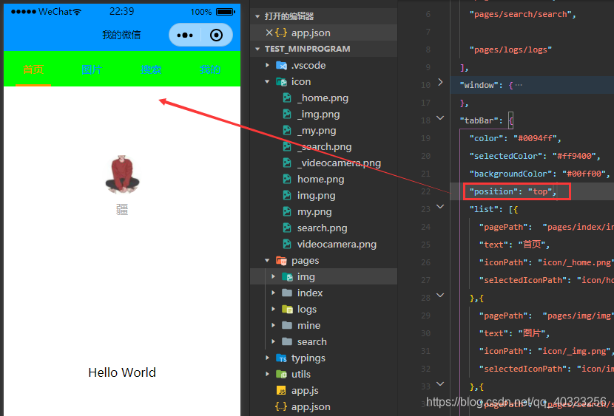
Task: Click the utils folder icon
Action: tap(281, 374)
